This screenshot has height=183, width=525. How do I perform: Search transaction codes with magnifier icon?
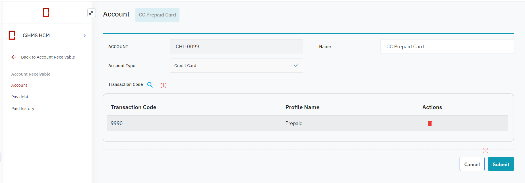(x=150, y=85)
